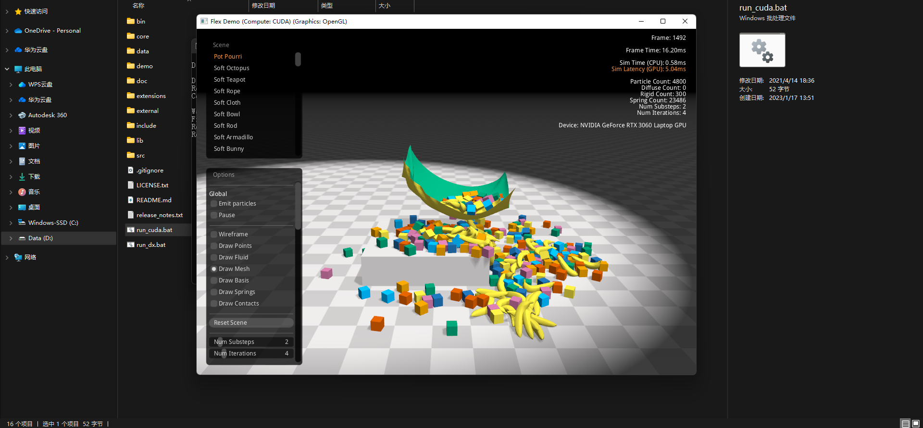Click the WPS cloud drive icon
Screen dimensions: 923x428
22,85
